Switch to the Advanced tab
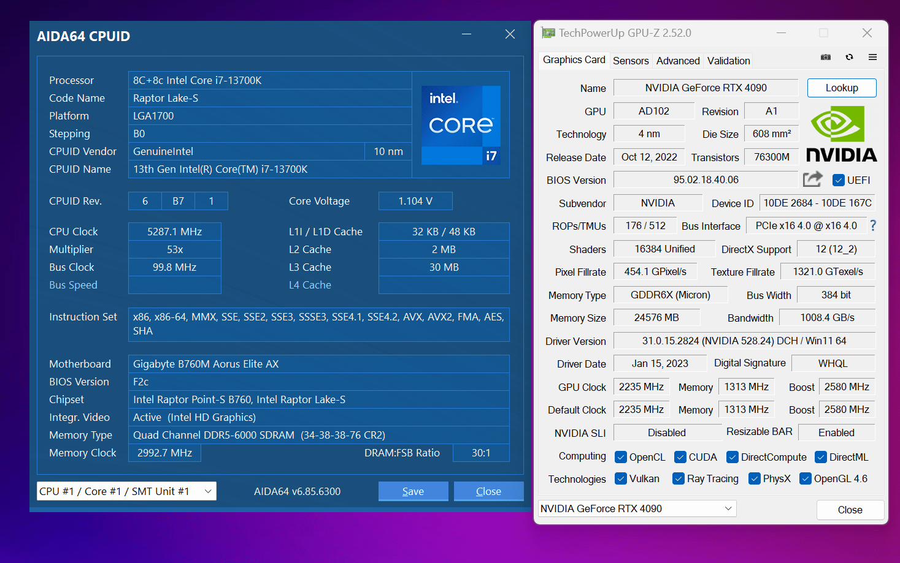This screenshot has height=563, width=900. tap(678, 61)
